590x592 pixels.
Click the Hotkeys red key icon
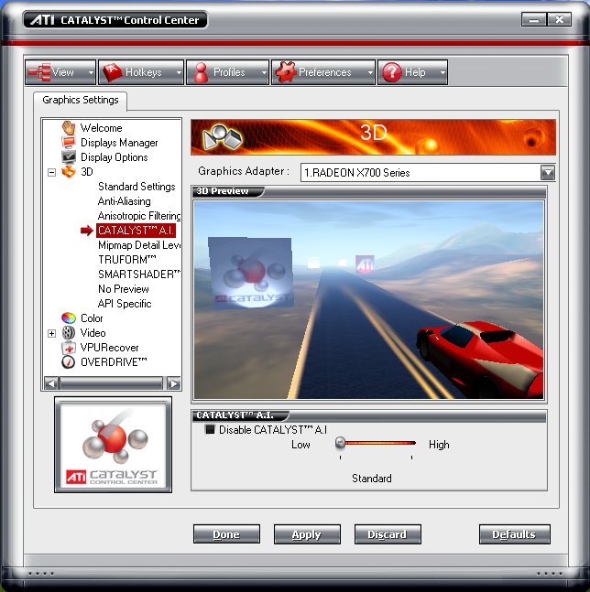113,72
